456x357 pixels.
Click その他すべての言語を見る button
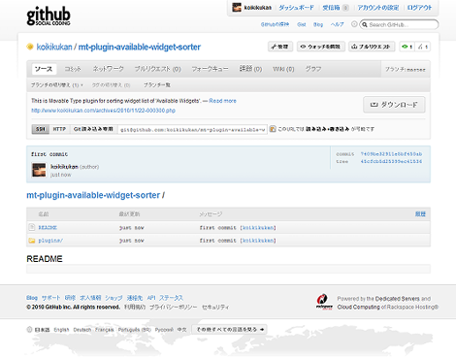tap(229, 330)
